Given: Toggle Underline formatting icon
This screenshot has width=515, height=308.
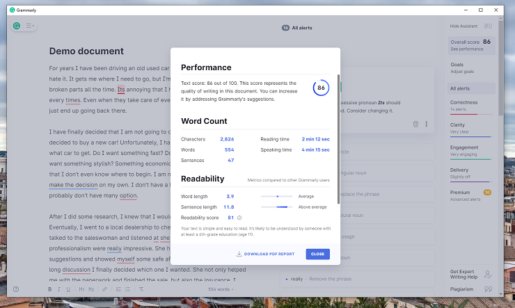Looking at the screenshot, I should [68, 289].
